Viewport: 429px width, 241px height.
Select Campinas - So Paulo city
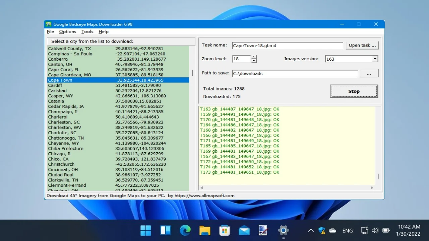point(118,54)
